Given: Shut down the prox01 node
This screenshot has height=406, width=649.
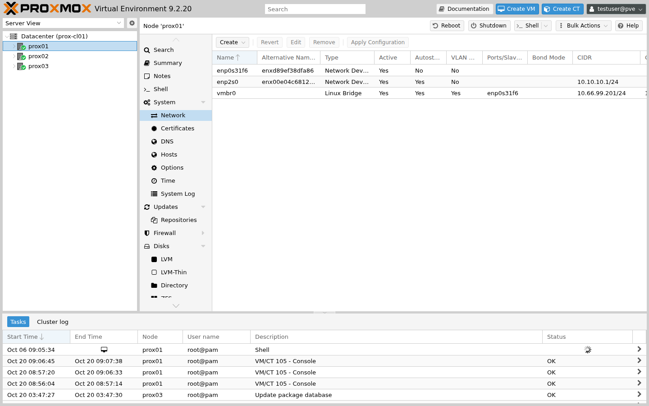Looking at the screenshot, I should point(489,26).
